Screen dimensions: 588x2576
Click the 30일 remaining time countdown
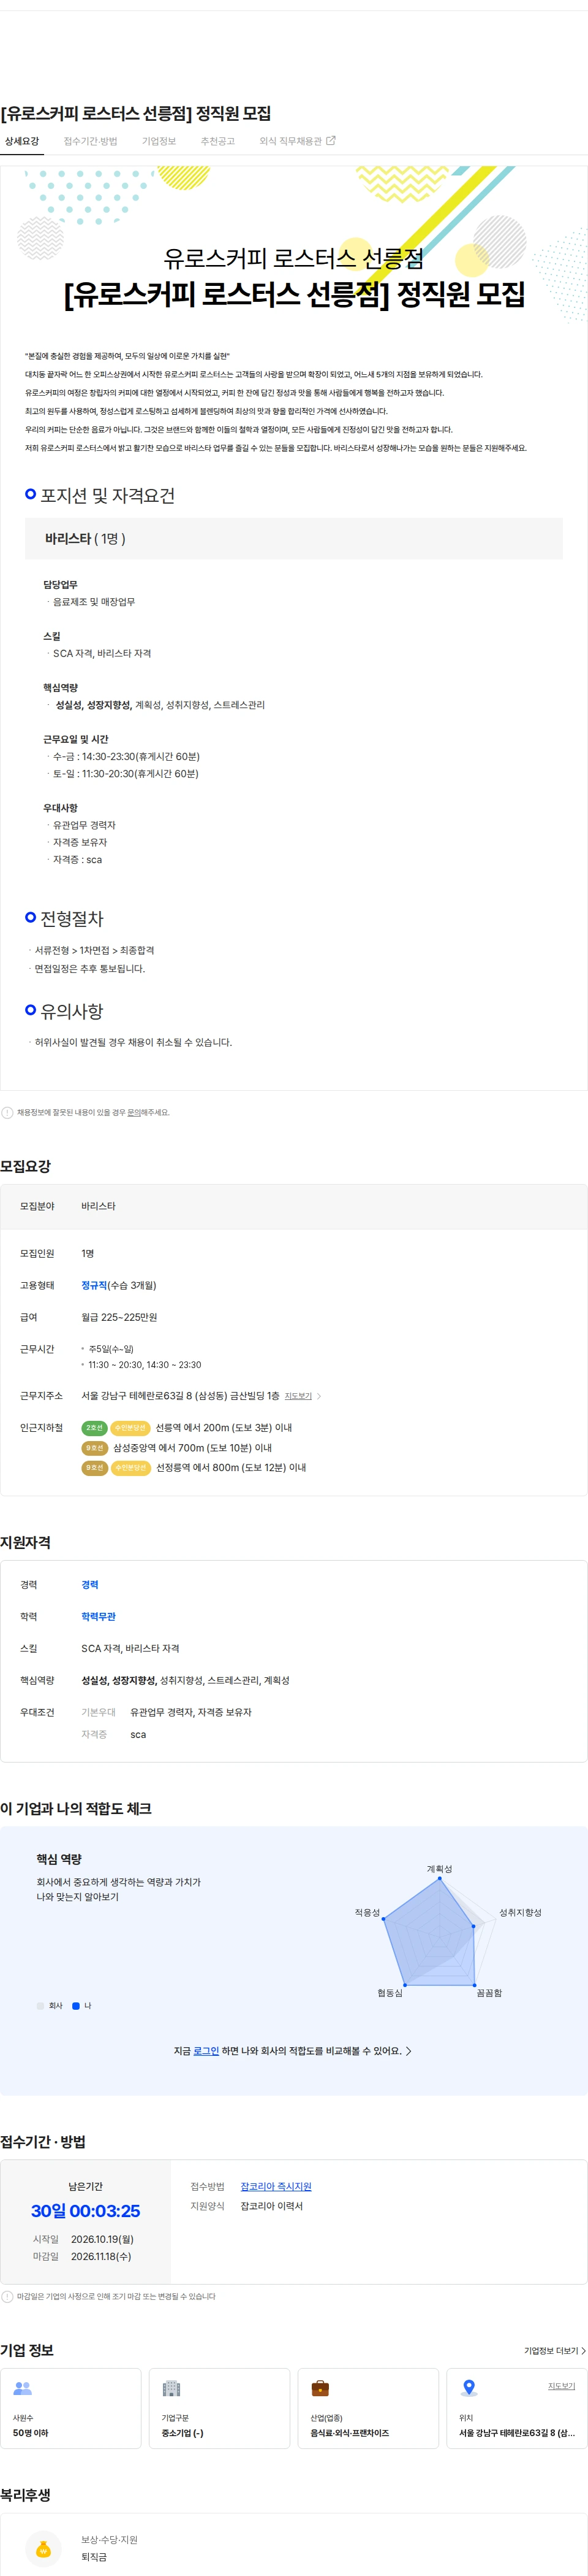[85, 2210]
